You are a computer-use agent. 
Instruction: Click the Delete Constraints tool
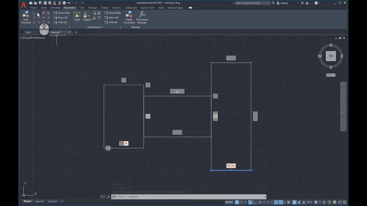(129, 17)
